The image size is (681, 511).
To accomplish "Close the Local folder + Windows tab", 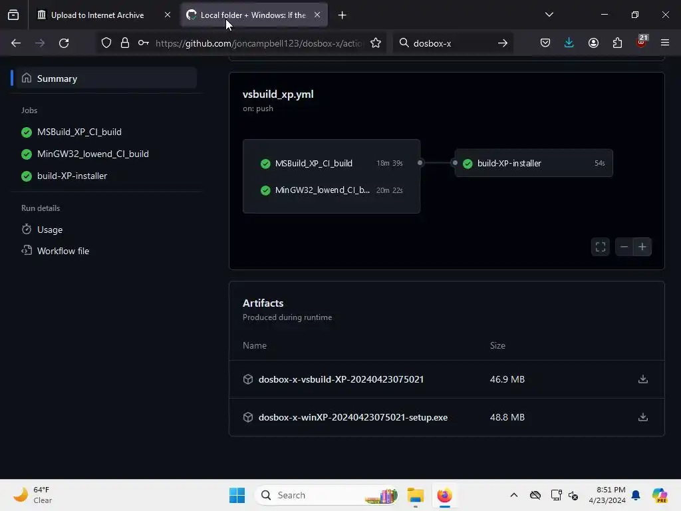I will tap(317, 15).
